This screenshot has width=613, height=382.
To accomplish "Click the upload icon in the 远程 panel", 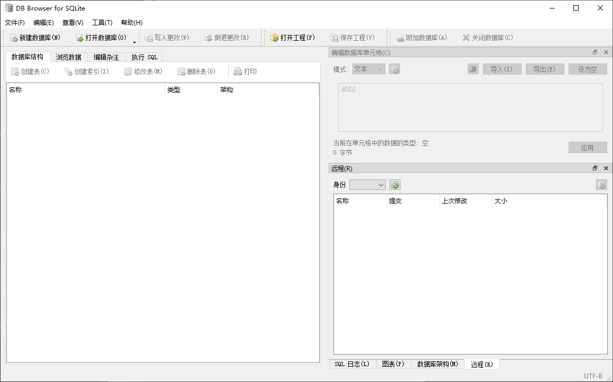I will [601, 185].
